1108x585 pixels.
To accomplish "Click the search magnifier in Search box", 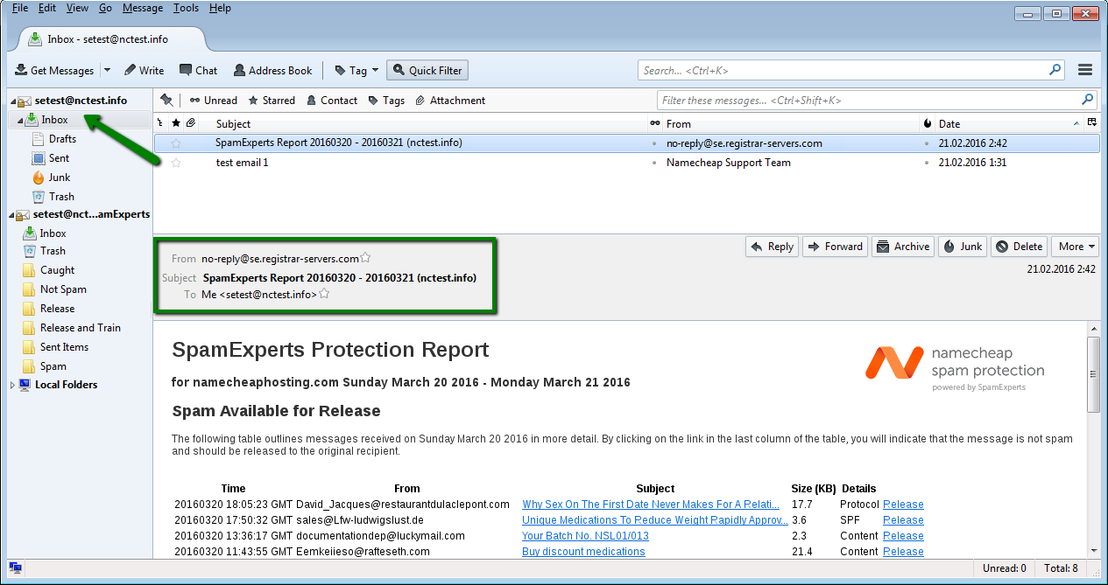I will (1055, 70).
